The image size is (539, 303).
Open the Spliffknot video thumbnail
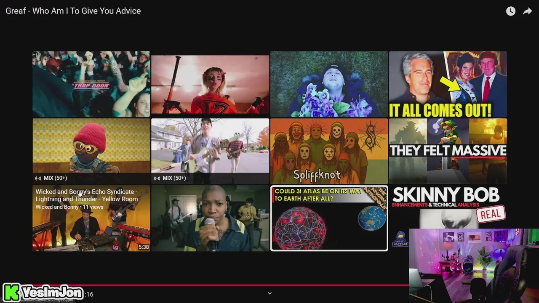pos(329,151)
